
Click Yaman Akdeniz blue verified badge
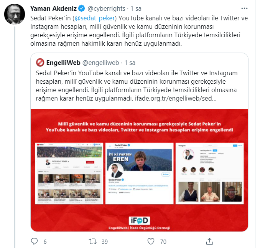82,8
